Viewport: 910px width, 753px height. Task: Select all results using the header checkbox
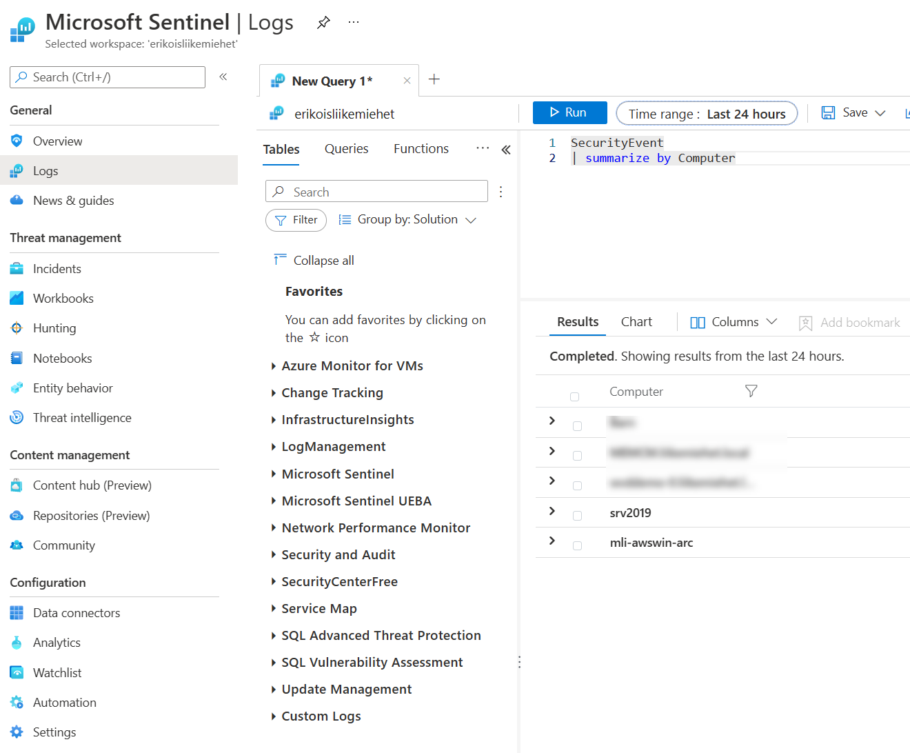pos(574,396)
